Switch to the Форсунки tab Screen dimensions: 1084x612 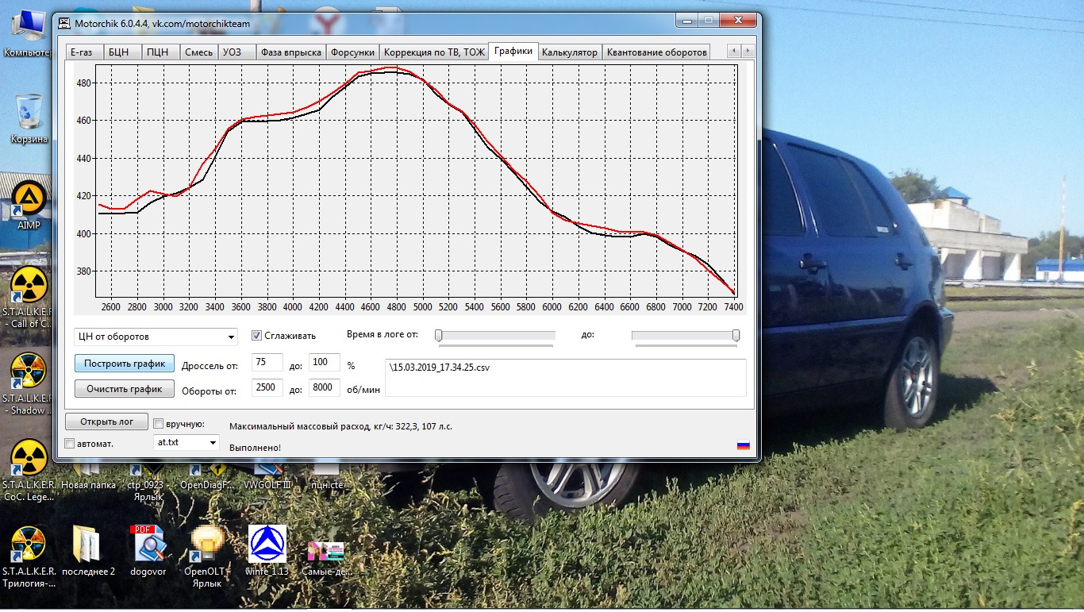click(352, 52)
